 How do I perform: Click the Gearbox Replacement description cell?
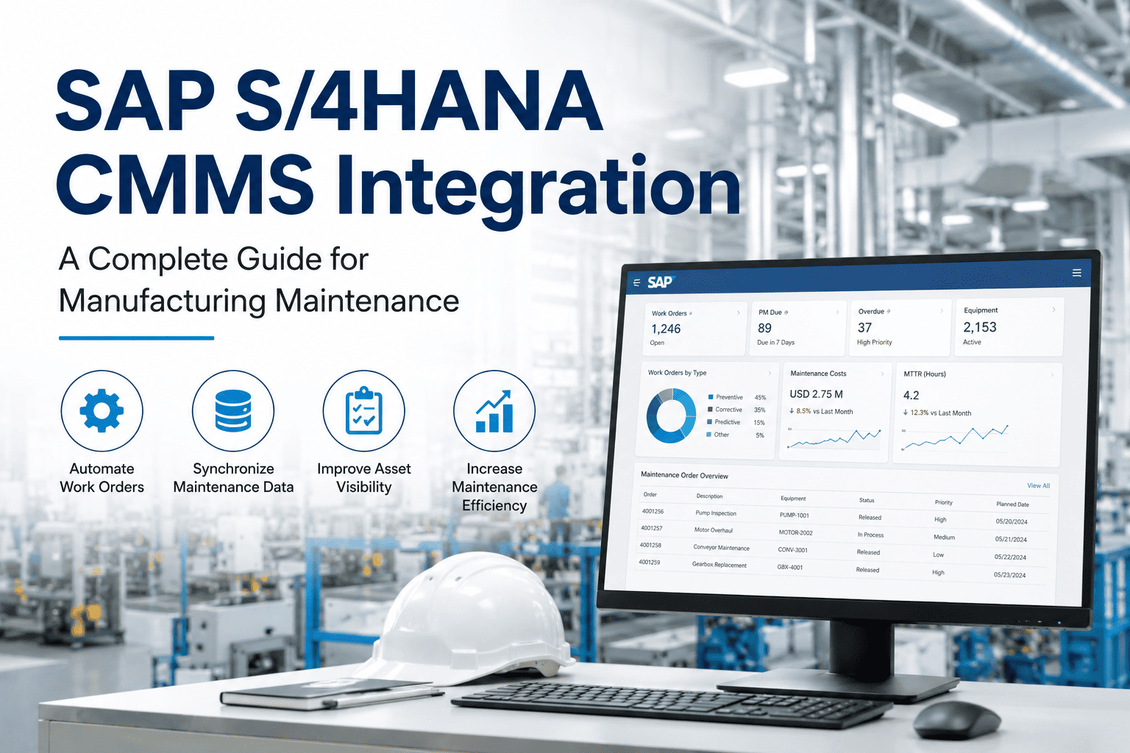coord(719,565)
